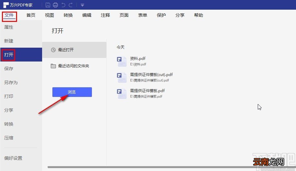Switch to the 首页 tab
This screenshot has height=171, width=296.
click(31, 15)
